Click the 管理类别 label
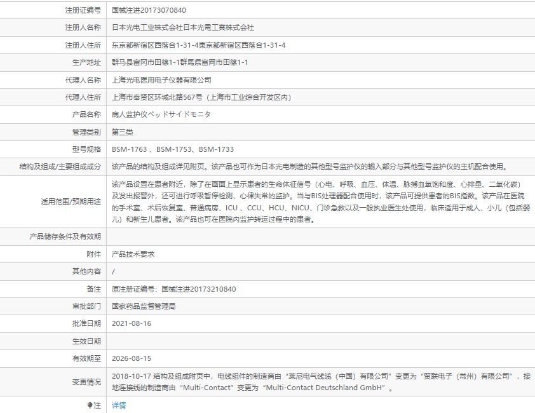 (x=86, y=132)
